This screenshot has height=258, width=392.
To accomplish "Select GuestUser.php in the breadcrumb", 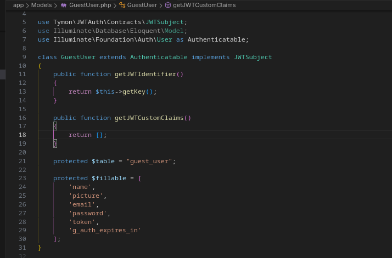I will 90,5.
